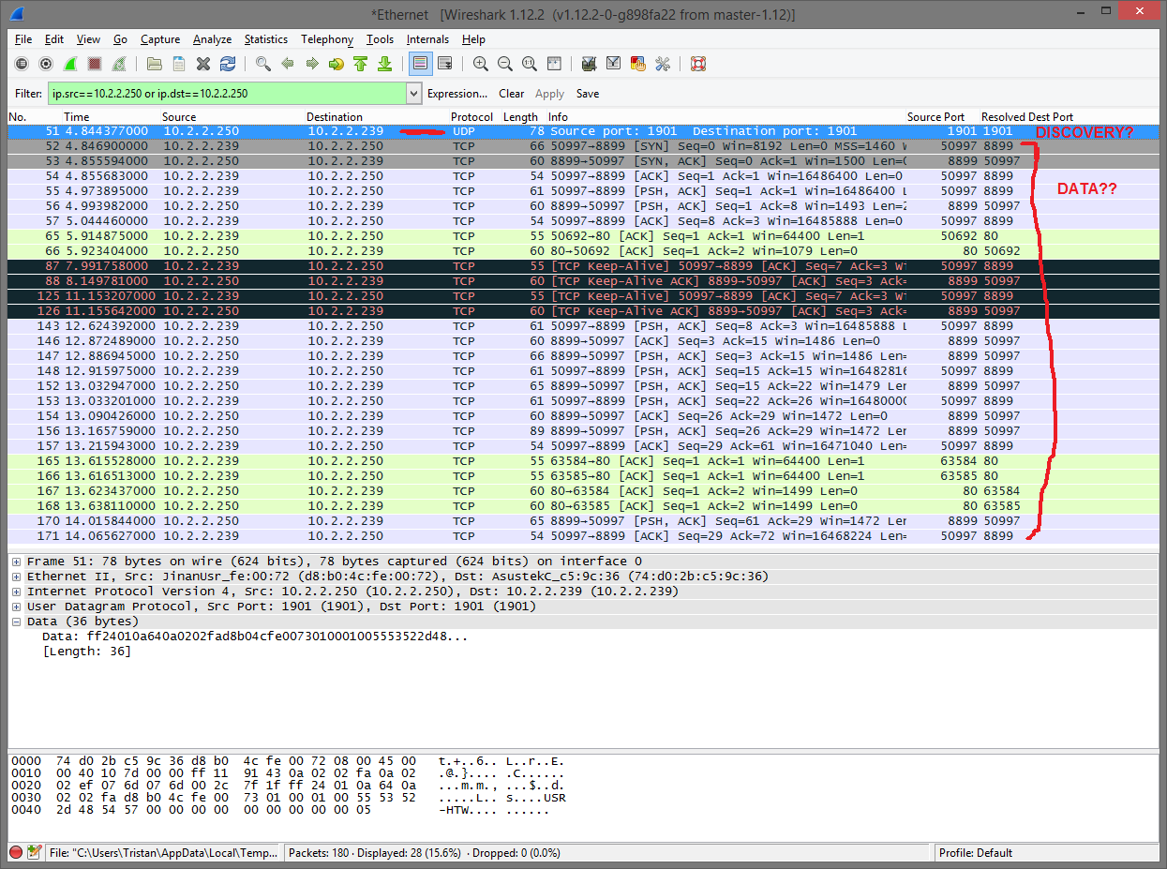1167x869 pixels.
Task: Open the coloring rules editor
Action: [x=637, y=64]
